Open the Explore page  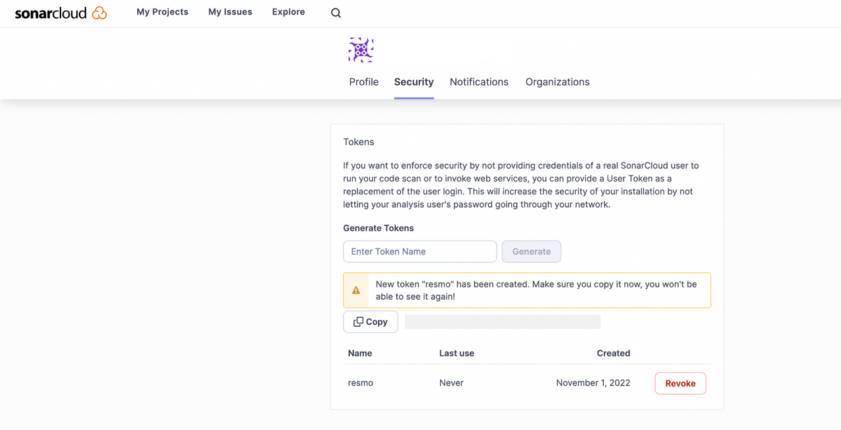pos(288,12)
